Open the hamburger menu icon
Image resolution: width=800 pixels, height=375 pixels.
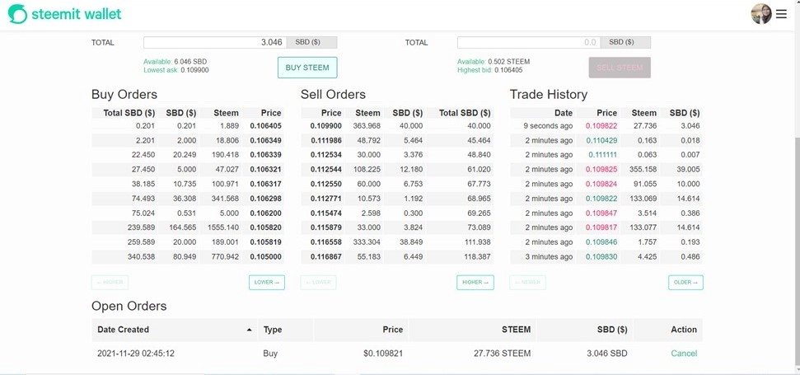click(781, 14)
